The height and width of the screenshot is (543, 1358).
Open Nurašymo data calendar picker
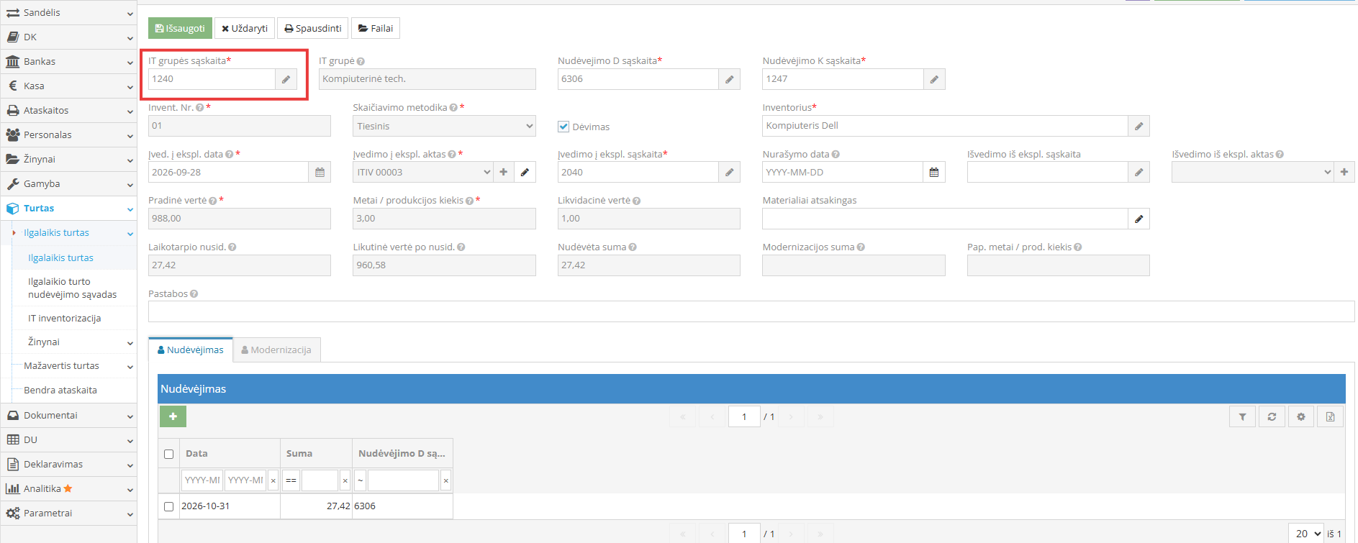(934, 172)
